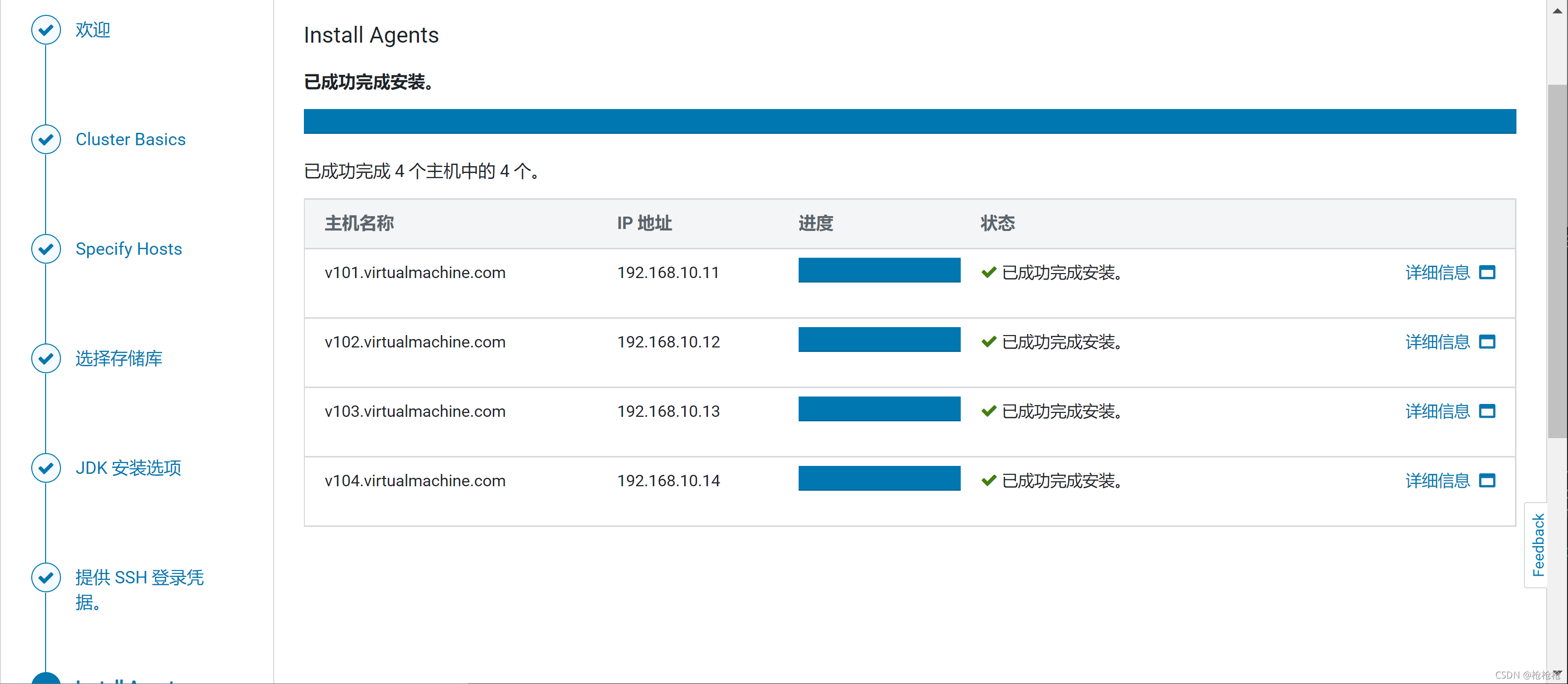Viewport: 1568px width, 684px height.
Task: Click IP address 192.168.10.13
Action: [668, 411]
